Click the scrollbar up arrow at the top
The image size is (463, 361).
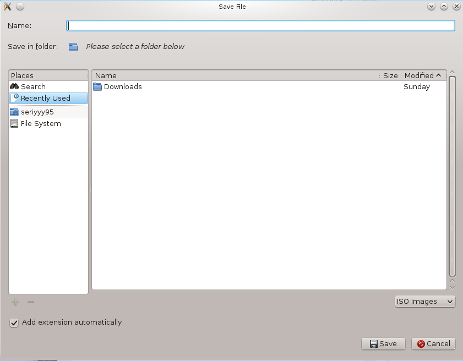(452, 72)
